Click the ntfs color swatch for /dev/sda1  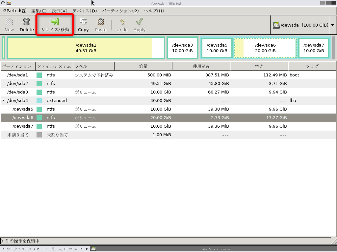point(39,75)
